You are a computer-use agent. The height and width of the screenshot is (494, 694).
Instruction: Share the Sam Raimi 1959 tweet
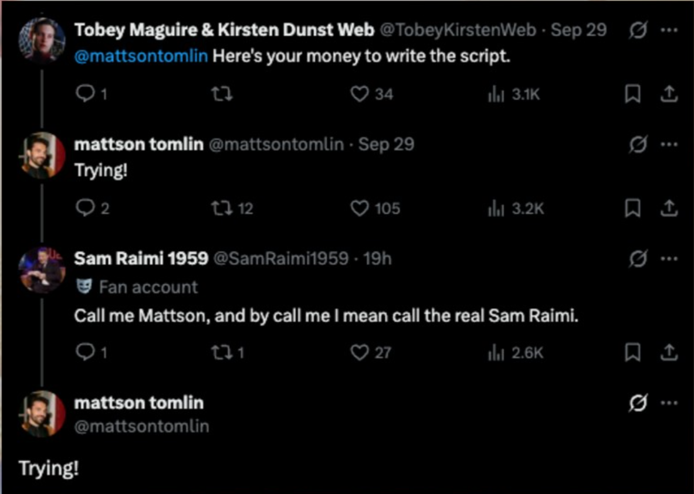[669, 353]
